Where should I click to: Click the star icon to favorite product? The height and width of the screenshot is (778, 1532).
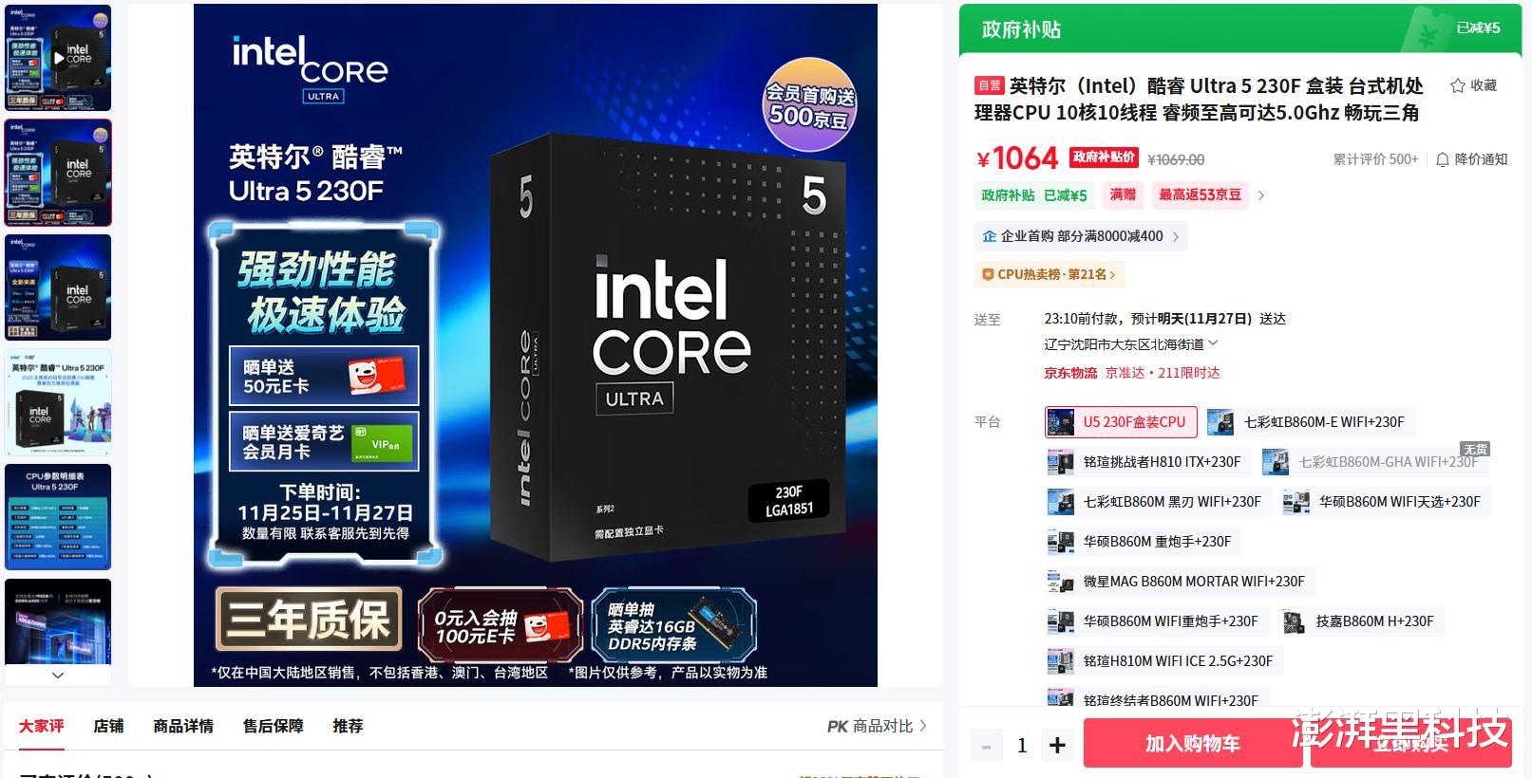(1457, 85)
